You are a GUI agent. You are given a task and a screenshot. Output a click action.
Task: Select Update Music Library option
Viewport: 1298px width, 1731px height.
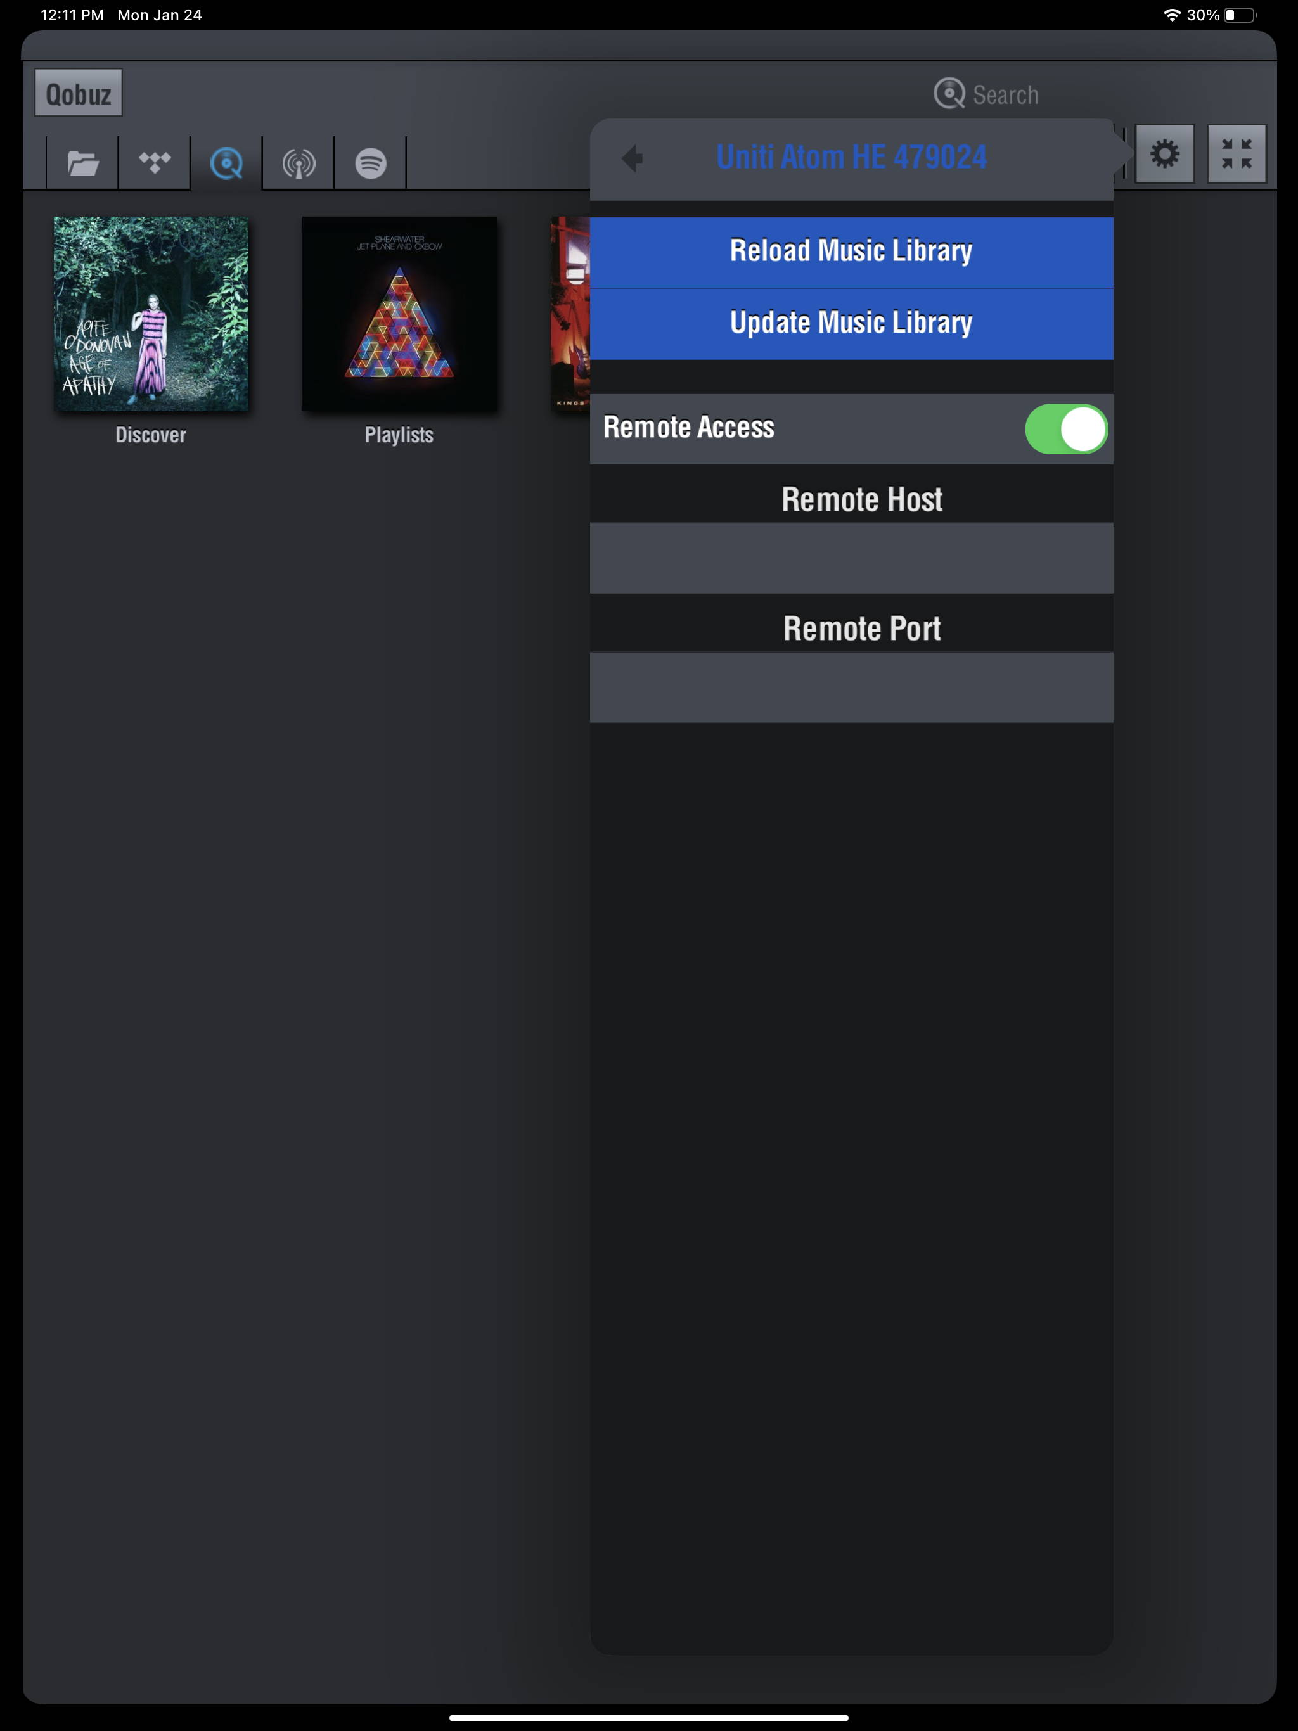(x=851, y=322)
